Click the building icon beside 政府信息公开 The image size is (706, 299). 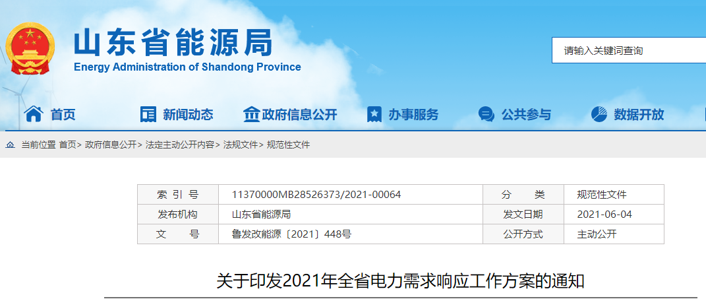tap(251, 114)
